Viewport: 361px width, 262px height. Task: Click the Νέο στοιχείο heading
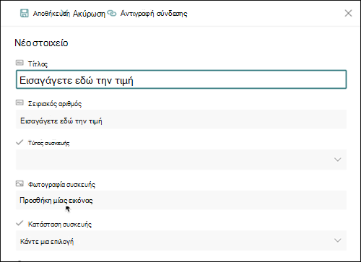(41, 43)
